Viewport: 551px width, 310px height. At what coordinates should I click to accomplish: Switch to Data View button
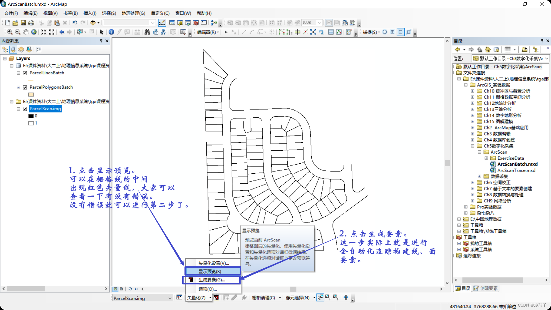tap(115, 289)
